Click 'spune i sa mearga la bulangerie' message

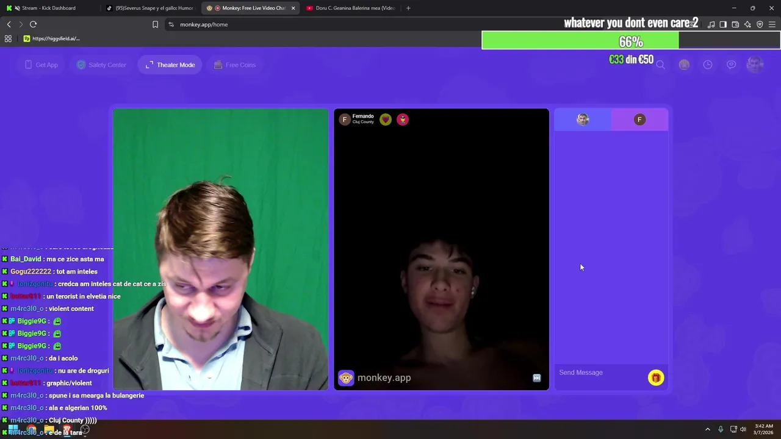click(x=96, y=395)
